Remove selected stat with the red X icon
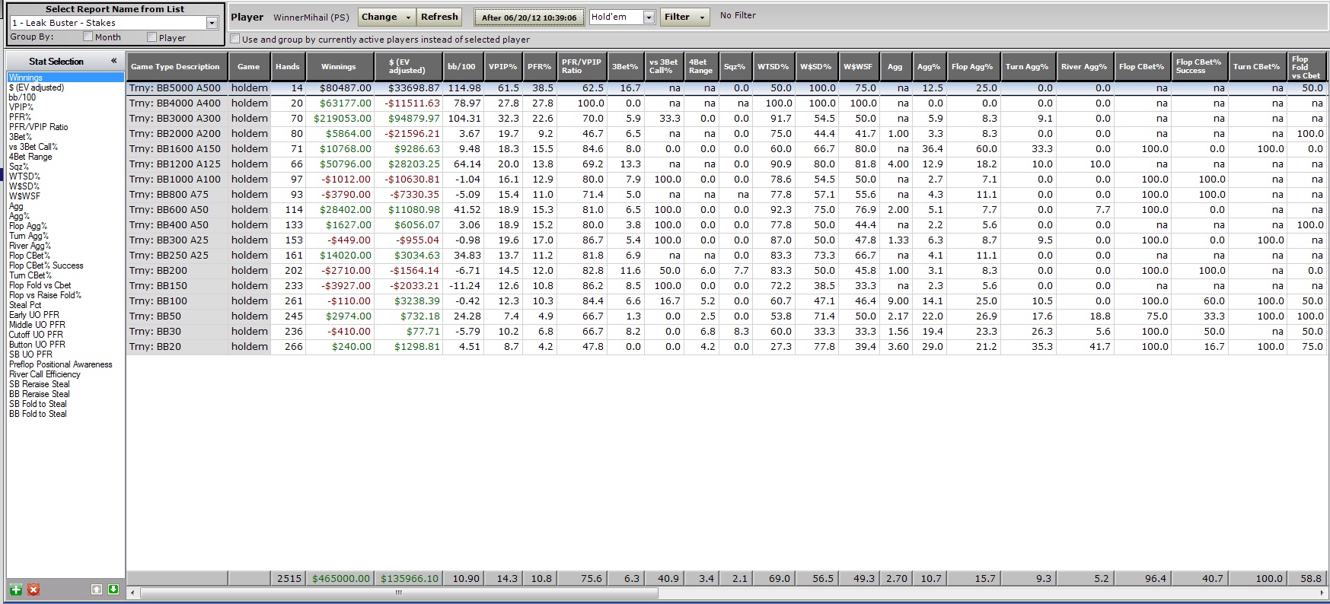The width and height of the screenshot is (1330, 604). [33, 590]
